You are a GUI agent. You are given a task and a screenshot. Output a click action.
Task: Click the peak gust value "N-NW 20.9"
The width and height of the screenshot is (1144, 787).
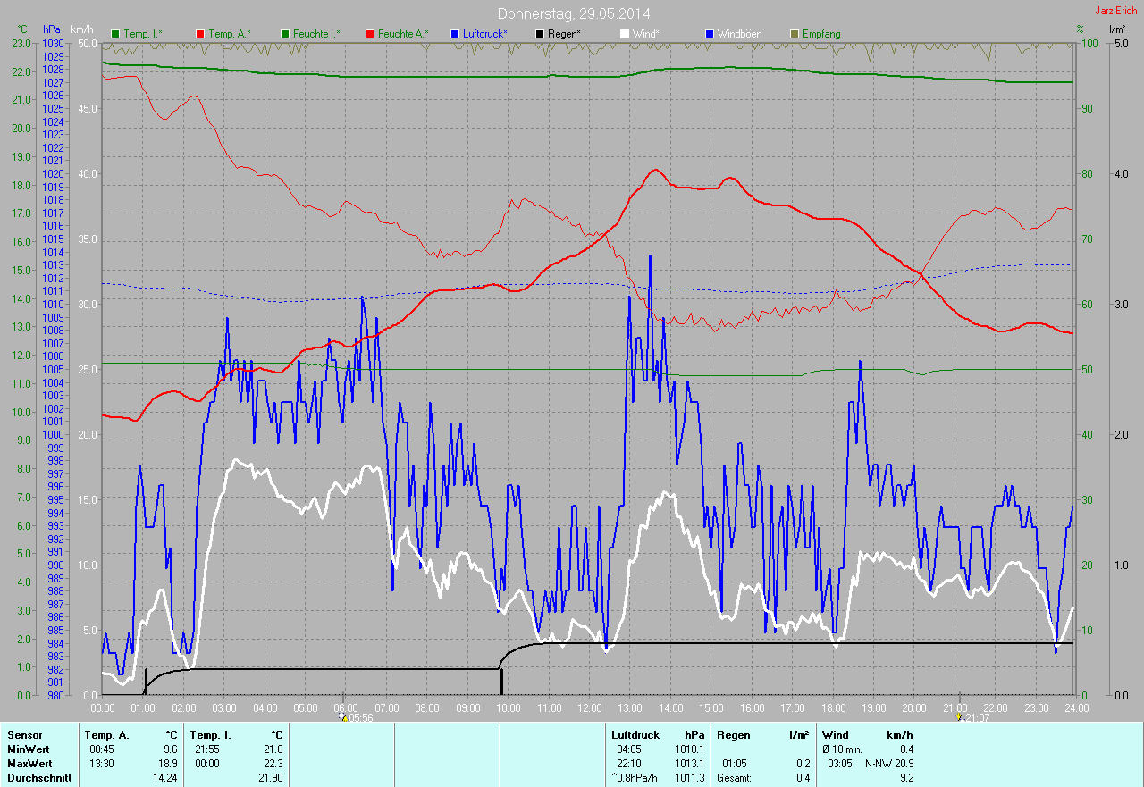(889, 764)
